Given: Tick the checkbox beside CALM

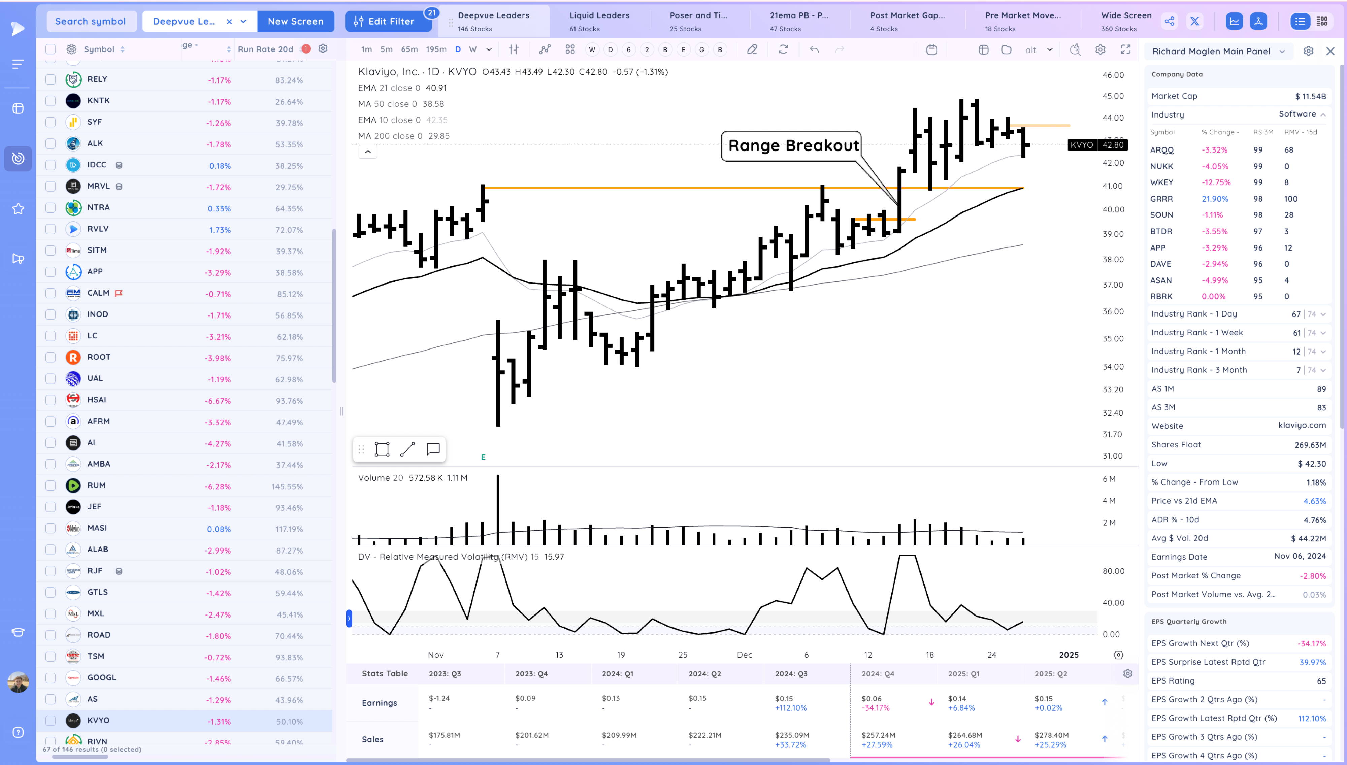Looking at the screenshot, I should 51,293.
